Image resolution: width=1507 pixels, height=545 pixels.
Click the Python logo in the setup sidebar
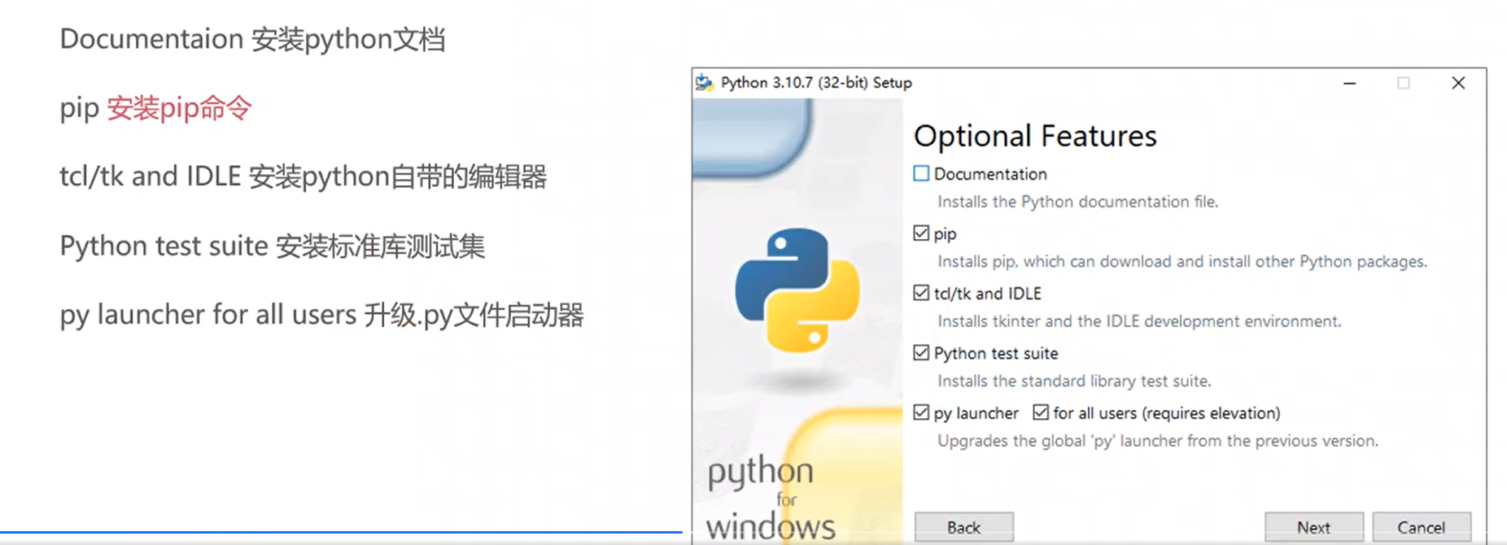point(797,290)
